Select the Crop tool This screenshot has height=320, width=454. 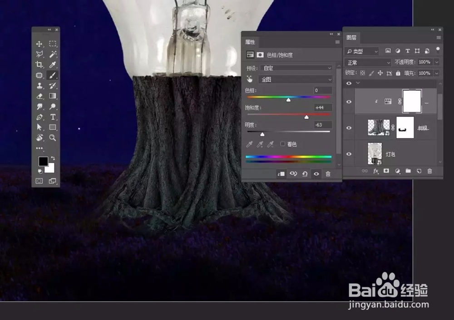click(39, 64)
